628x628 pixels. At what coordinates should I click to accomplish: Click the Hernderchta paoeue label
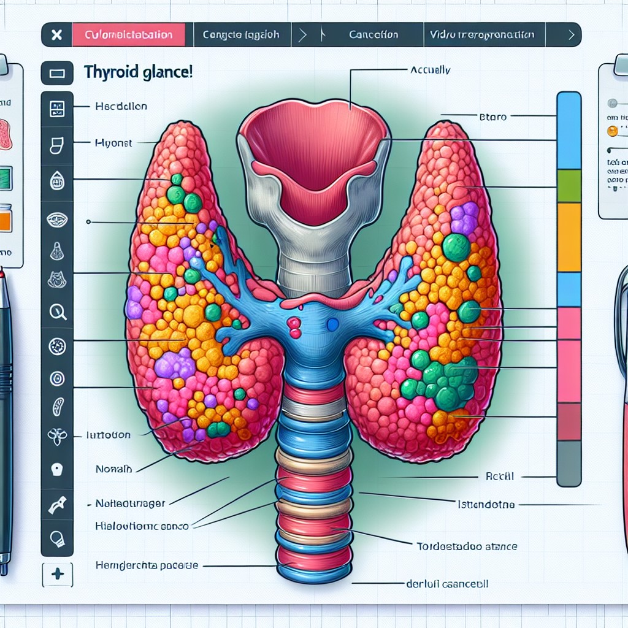click(147, 565)
